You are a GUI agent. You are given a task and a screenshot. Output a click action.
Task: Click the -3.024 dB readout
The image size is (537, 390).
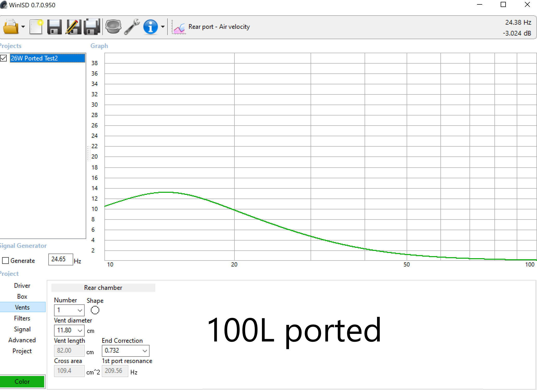pos(517,33)
